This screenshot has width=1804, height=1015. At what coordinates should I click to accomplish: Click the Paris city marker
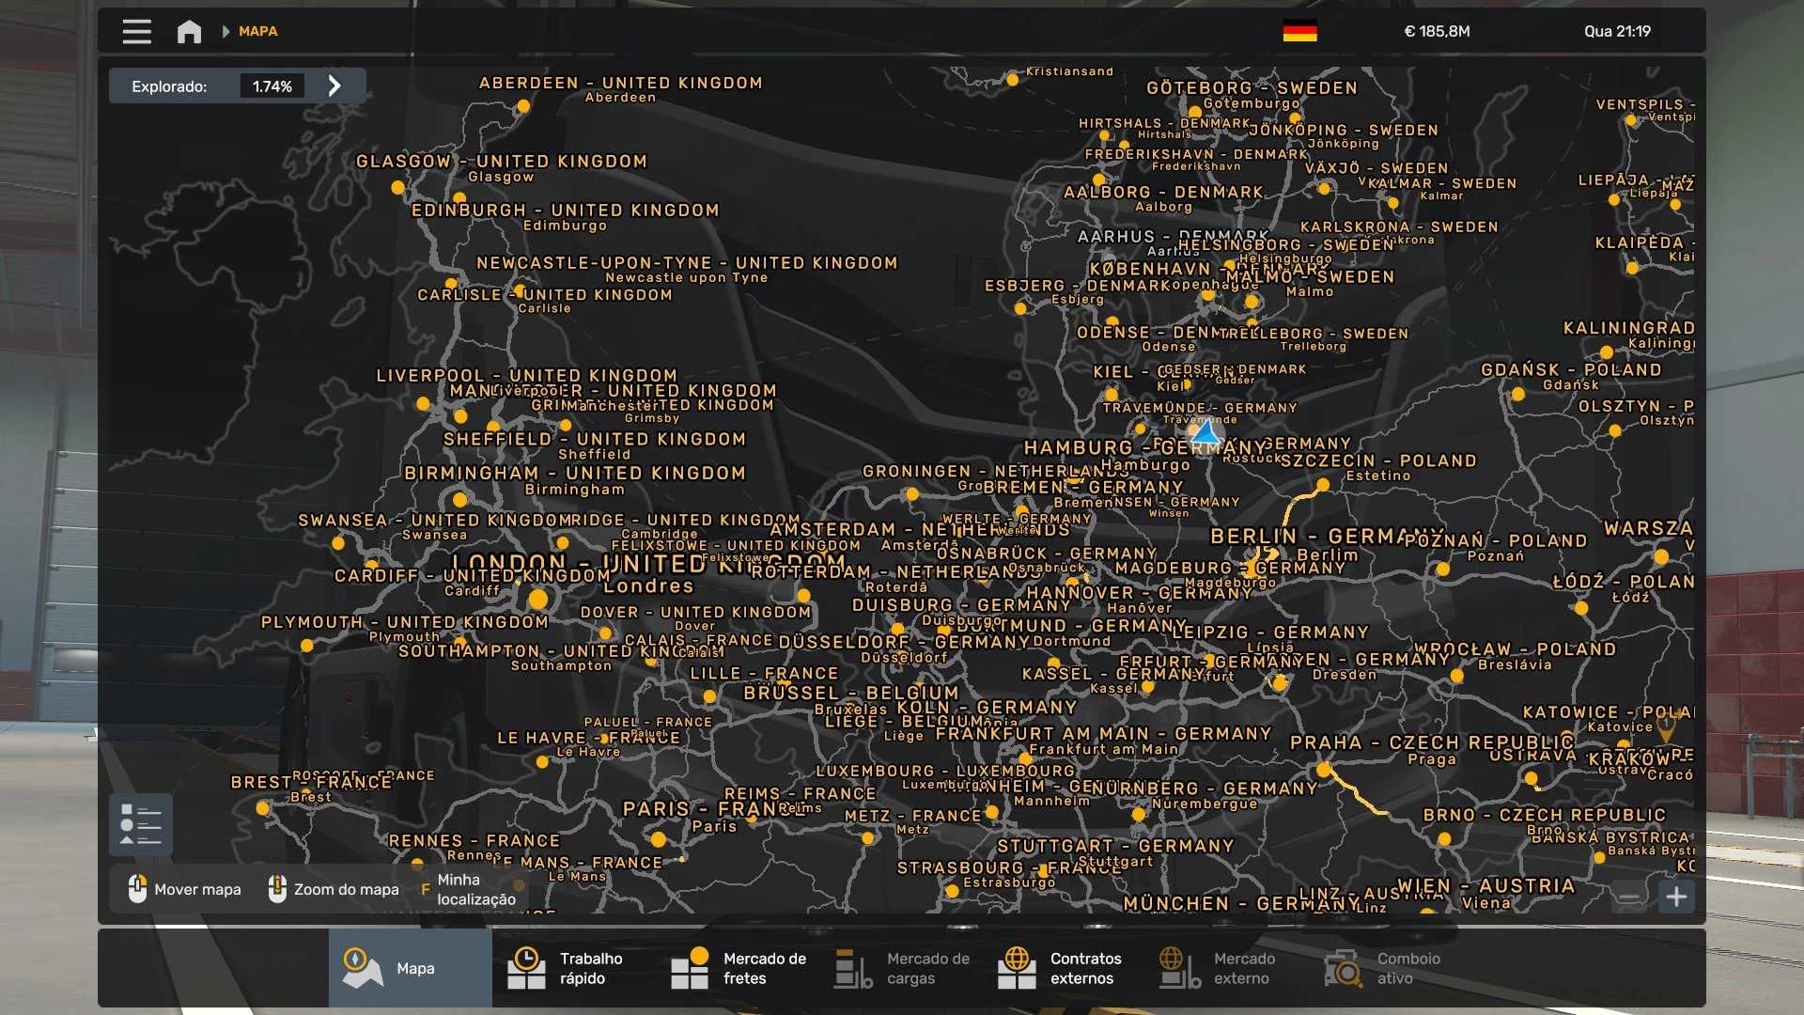click(x=659, y=839)
